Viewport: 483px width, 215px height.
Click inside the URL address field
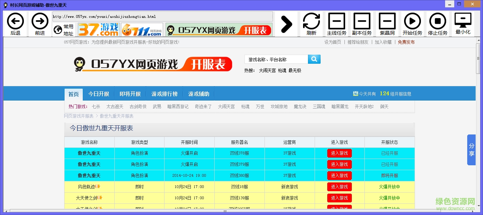(161, 16)
